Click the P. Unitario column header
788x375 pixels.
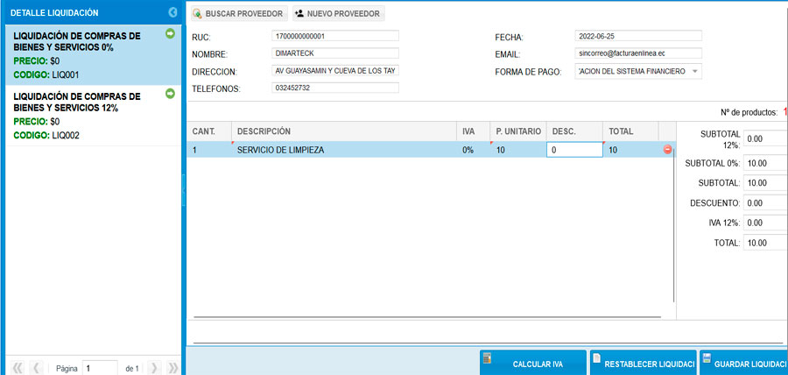click(x=517, y=131)
